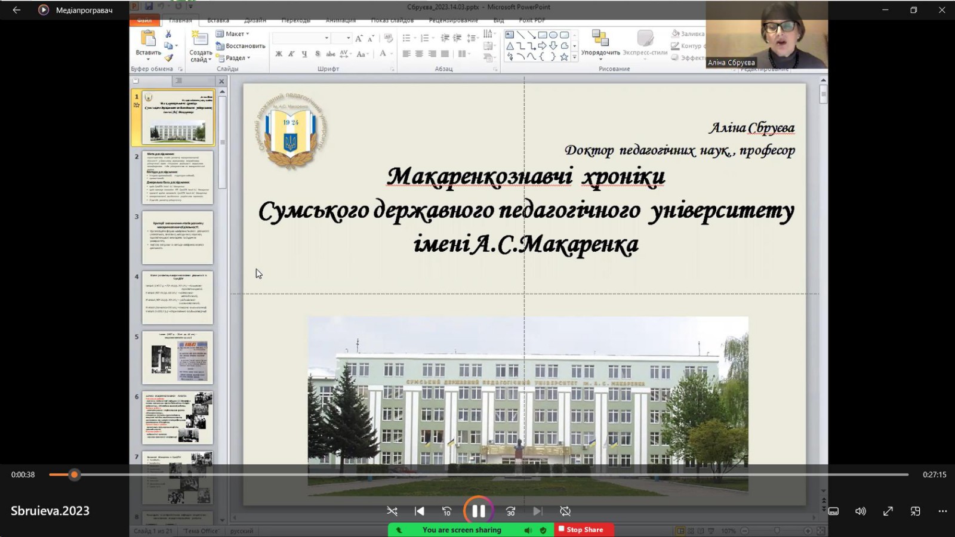Viewport: 955px width, 537px height.
Task: Click the back arrow in media player
Action: [x=17, y=10]
